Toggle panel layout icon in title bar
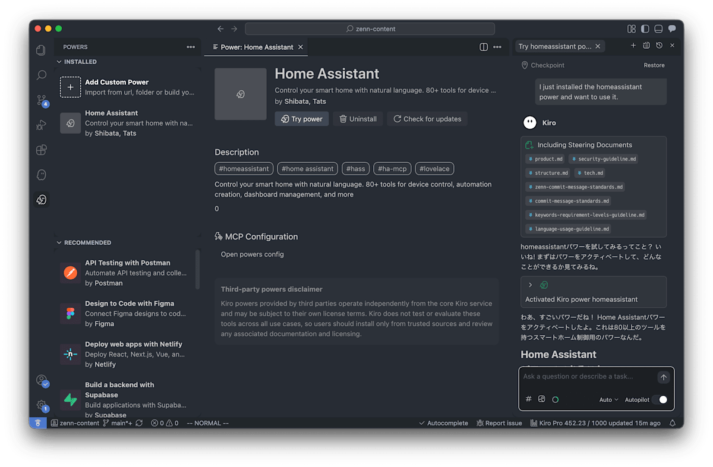This screenshot has width=713, height=467. pyautogui.click(x=658, y=29)
